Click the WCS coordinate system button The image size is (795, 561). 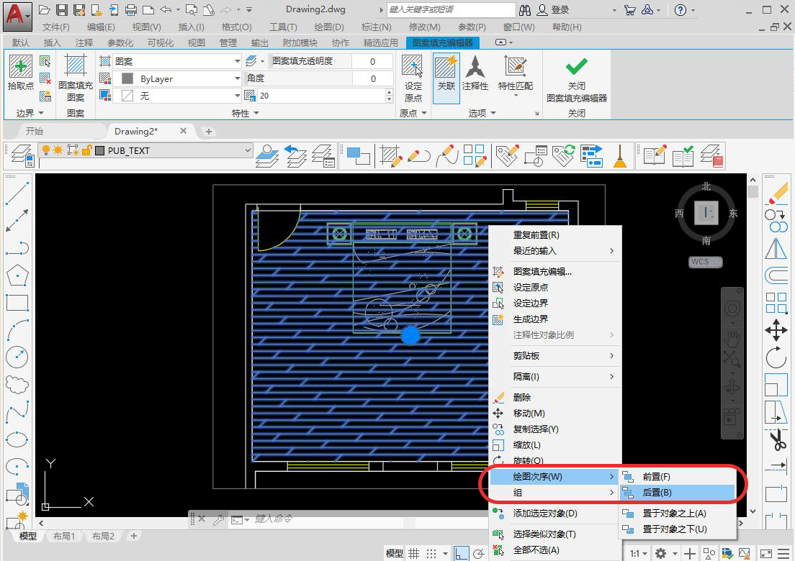tap(704, 262)
